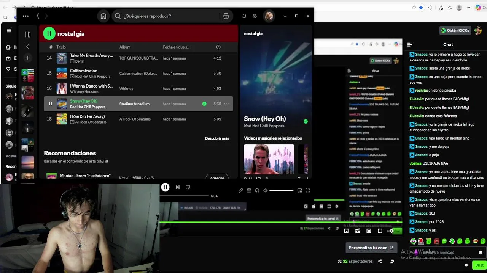Open Stadium Arcadium album link
Image resolution: width=487 pixels, height=273 pixels.
[134, 104]
